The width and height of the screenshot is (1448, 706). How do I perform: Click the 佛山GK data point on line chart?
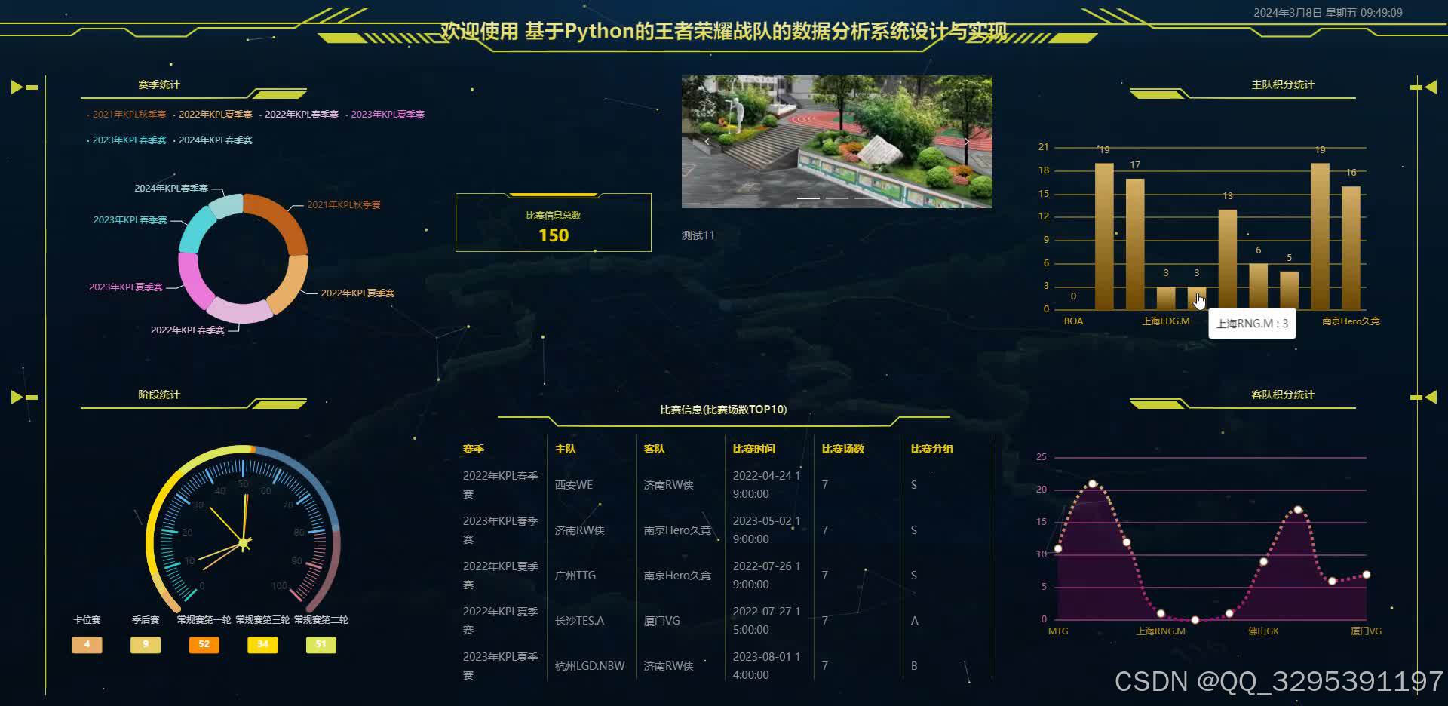pos(1263,561)
